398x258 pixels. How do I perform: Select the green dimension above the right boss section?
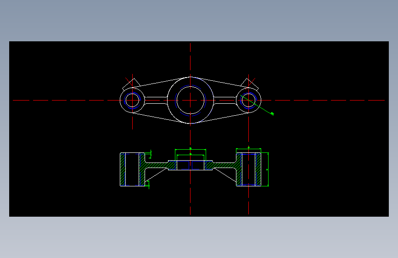coord(248,149)
